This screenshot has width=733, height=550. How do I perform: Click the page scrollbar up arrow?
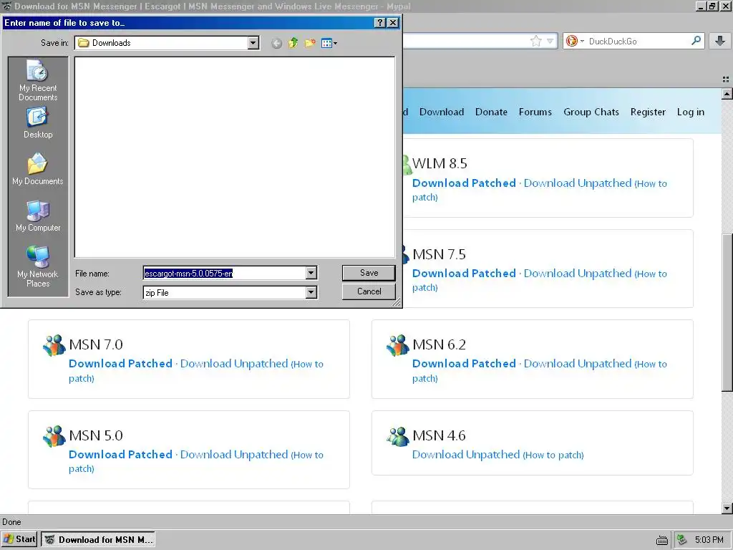tap(727, 94)
